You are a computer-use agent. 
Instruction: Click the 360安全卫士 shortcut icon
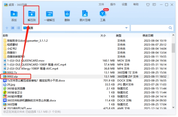[5, 92]
